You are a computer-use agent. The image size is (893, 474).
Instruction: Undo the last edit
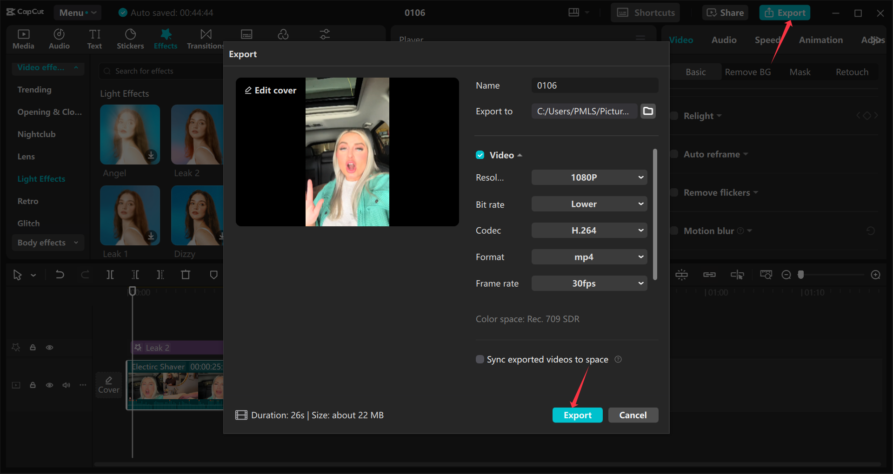60,275
